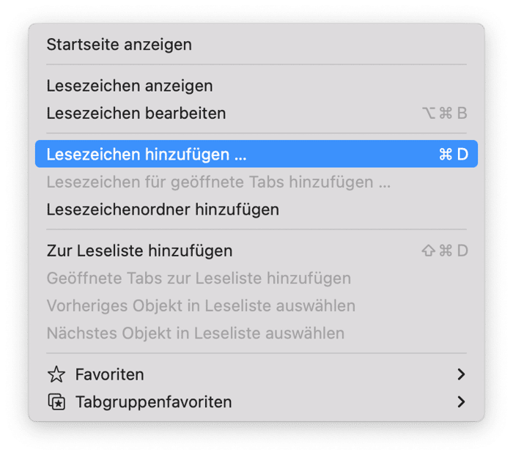Image resolution: width=513 pixels, height=455 pixels.
Task: Choose the highlighted Lesezeichen hinzufügen … entry
Action: tap(256, 154)
